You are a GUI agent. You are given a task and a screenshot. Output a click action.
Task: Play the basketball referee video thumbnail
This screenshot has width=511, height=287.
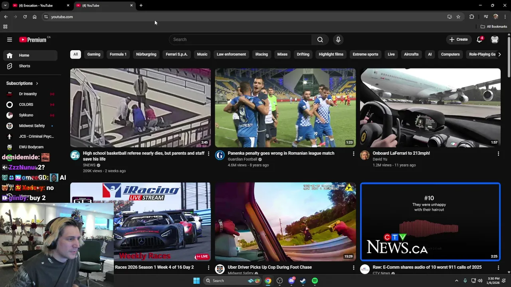click(x=141, y=108)
